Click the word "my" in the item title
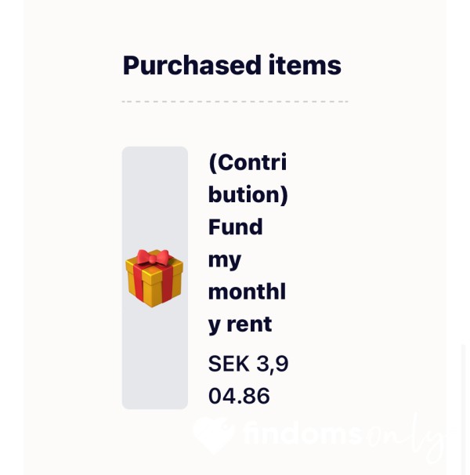The height and width of the screenshot is (475, 470). tap(225, 261)
